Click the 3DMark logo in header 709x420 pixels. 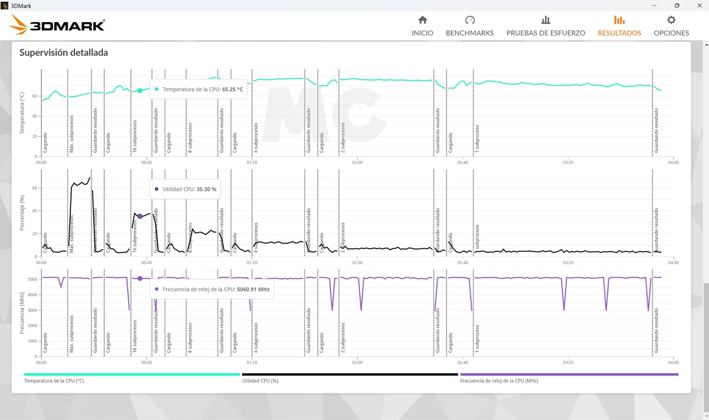[58, 25]
